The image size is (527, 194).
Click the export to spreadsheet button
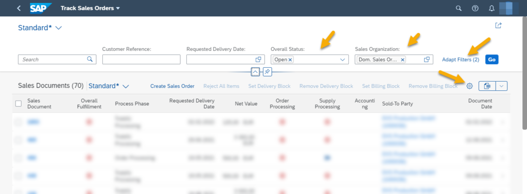click(x=487, y=86)
